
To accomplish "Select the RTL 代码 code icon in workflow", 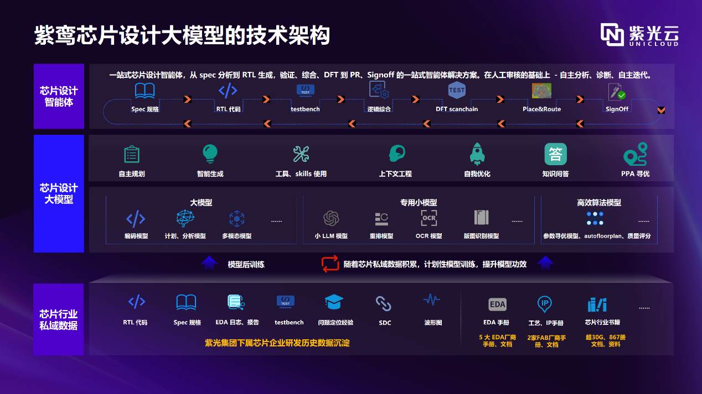I will click(x=228, y=91).
